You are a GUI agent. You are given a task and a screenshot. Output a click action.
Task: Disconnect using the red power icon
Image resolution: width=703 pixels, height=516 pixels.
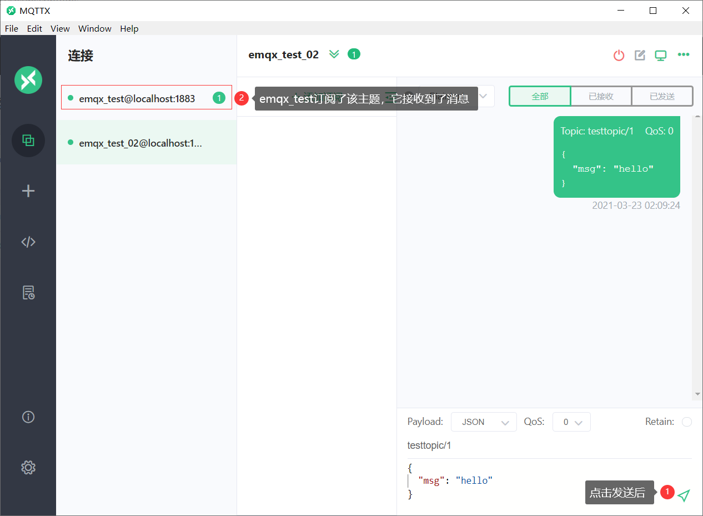619,55
